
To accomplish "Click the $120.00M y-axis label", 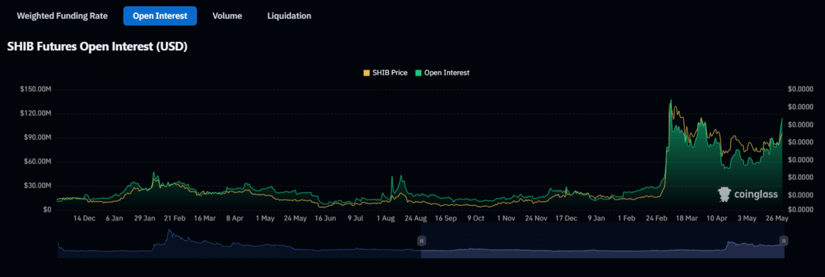I will [36, 113].
